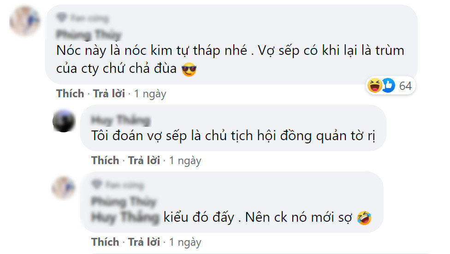Click the blurred author name of first comment
Viewport: 450px width, 254px height.
coord(89,35)
